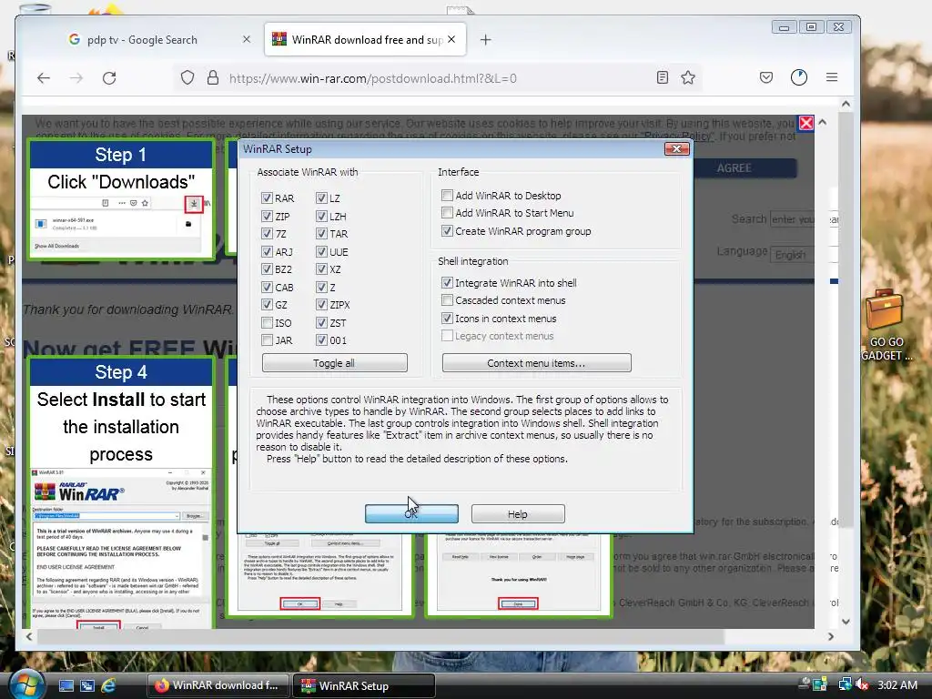
Task: Uncheck Create WinRAR program group
Action: click(x=447, y=230)
